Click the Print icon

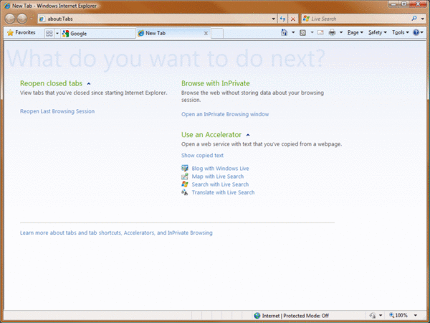pyautogui.click(x=332, y=32)
